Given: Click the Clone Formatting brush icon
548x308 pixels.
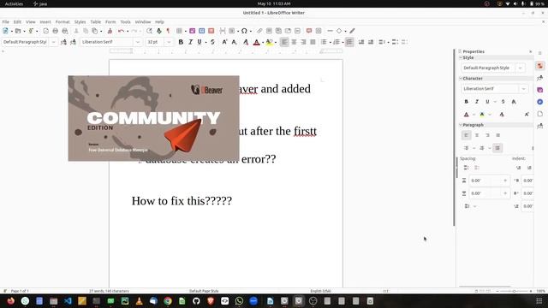Looking at the screenshot, I should (110, 31).
